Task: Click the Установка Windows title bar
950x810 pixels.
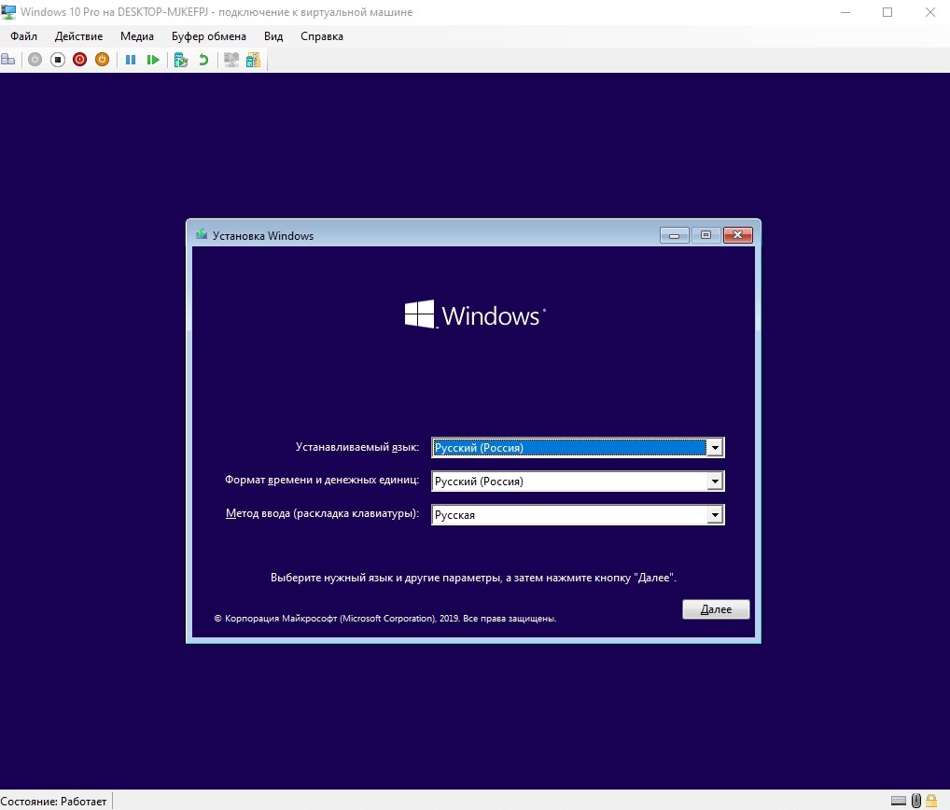Action: (420, 235)
